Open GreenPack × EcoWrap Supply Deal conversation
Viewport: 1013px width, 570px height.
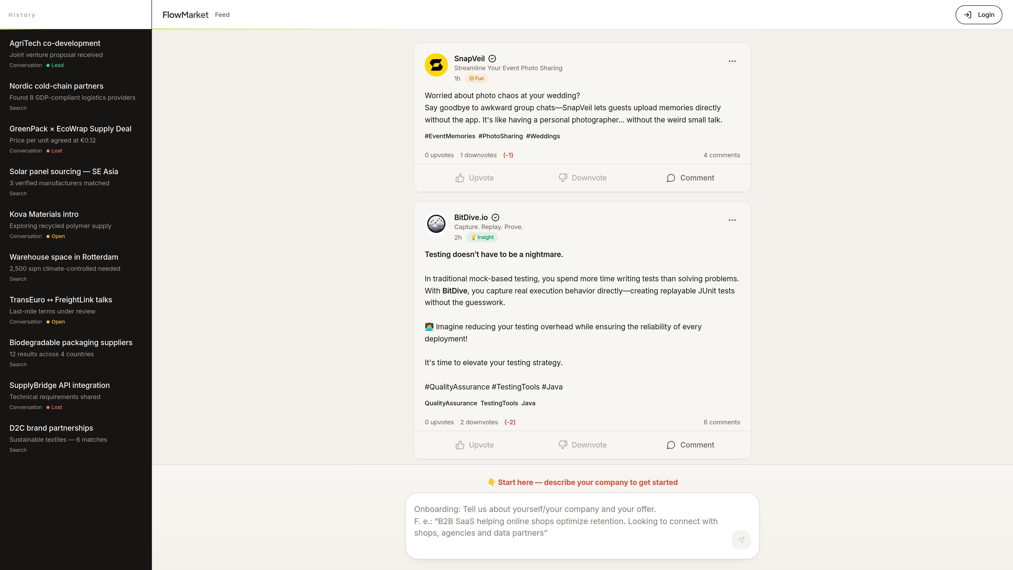pos(75,139)
